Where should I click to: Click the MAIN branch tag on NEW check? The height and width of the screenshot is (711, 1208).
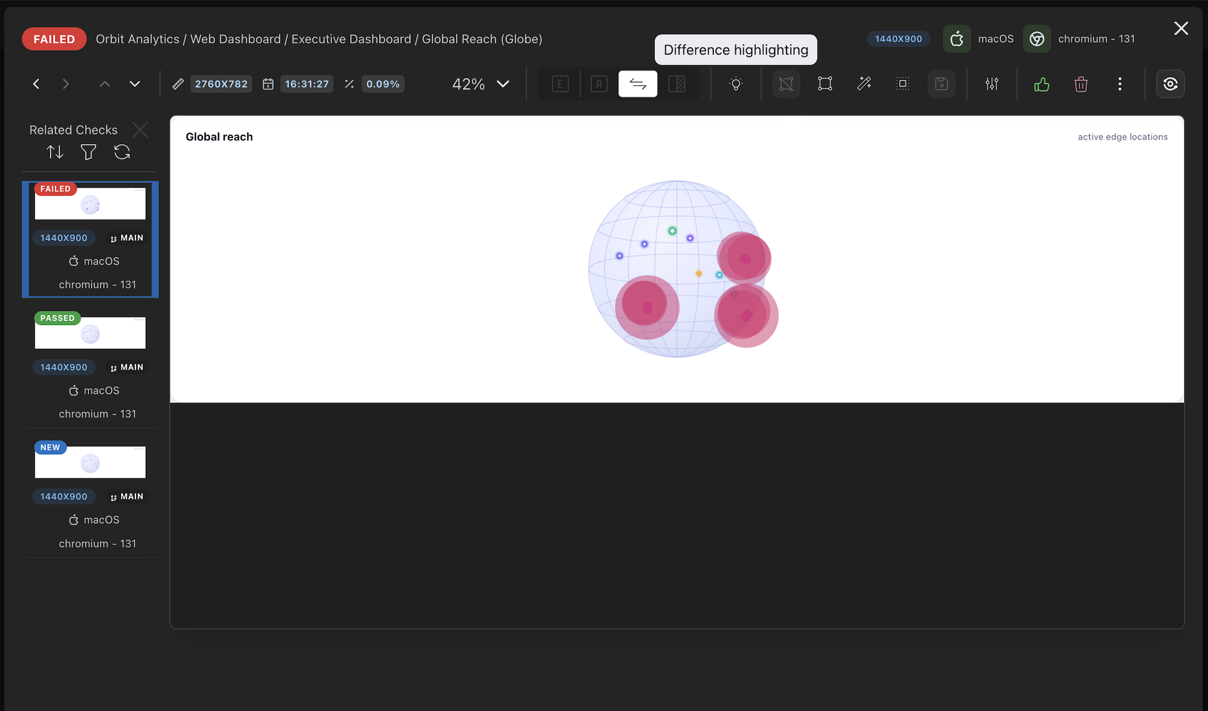tap(127, 496)
